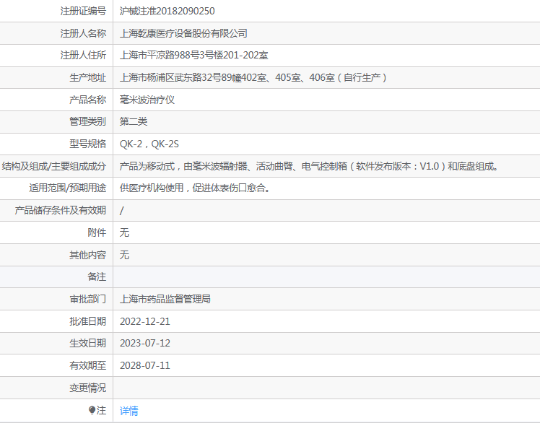Click effective date 2023-07-12

(x=145, y=343)
